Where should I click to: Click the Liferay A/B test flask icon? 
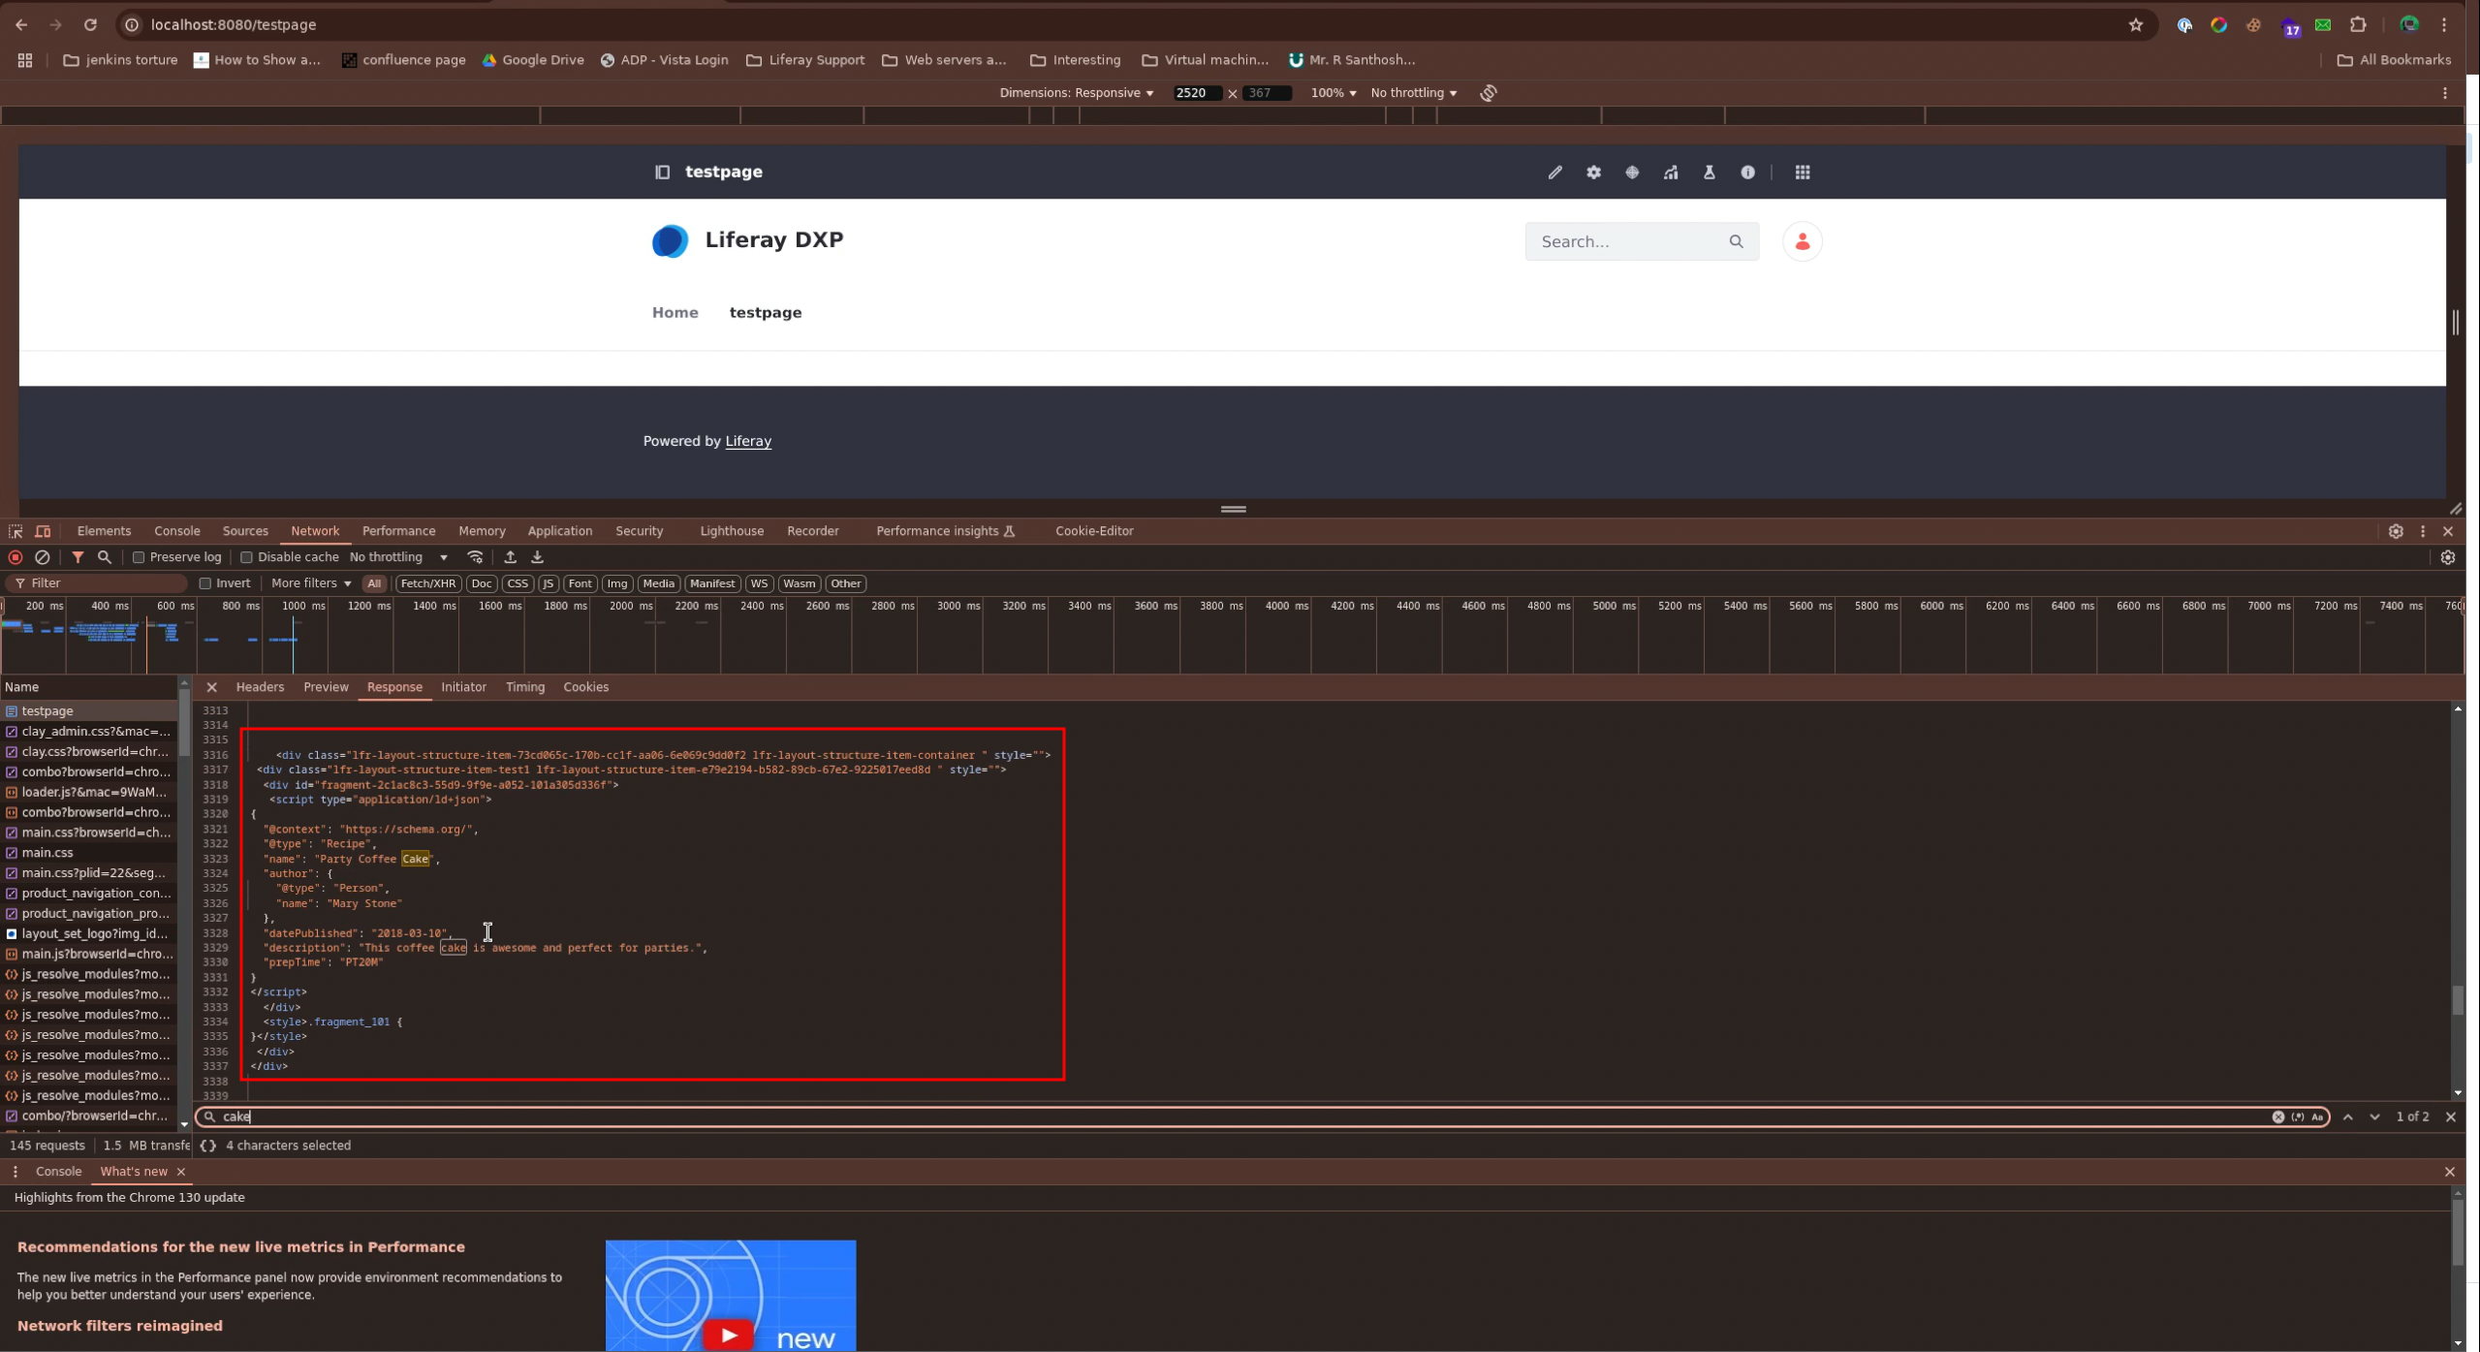point(1709,173)
